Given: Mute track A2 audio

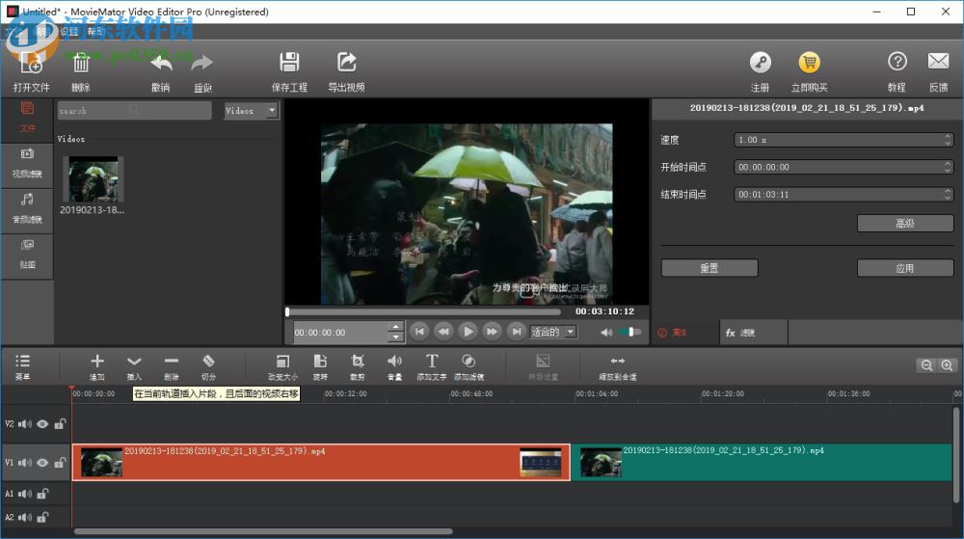Looking at the screenshot, I should 25,518.
